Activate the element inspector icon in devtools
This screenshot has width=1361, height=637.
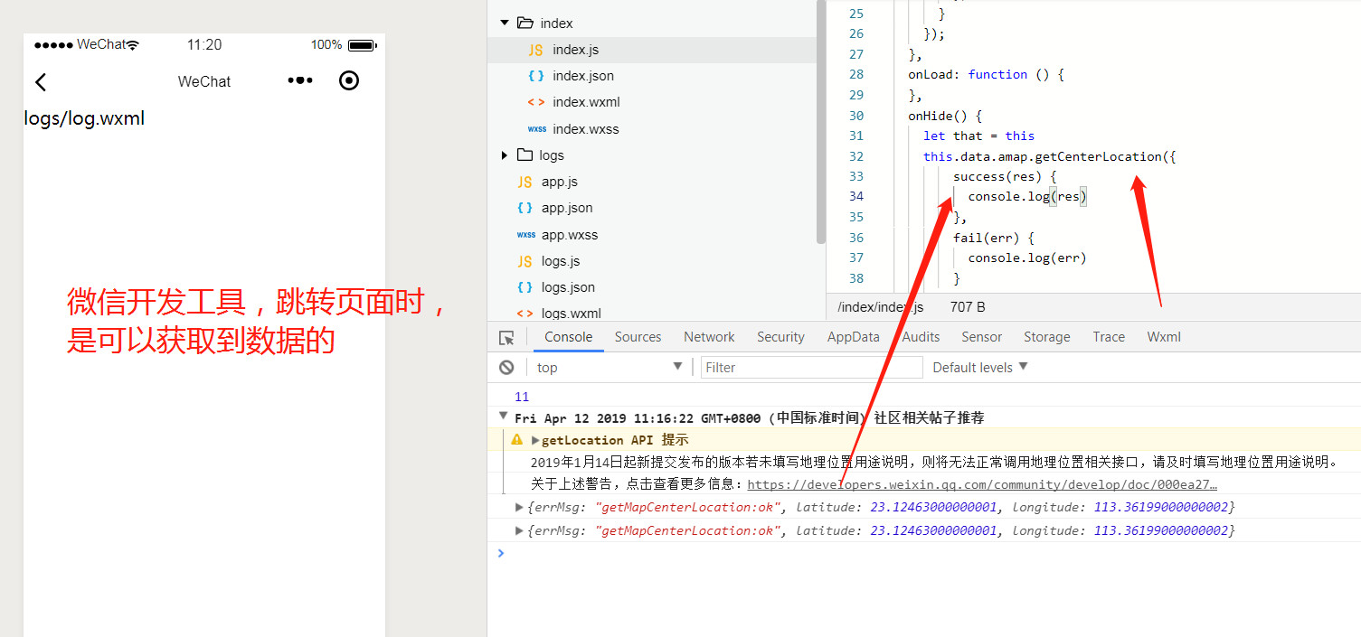coord(506,337)
